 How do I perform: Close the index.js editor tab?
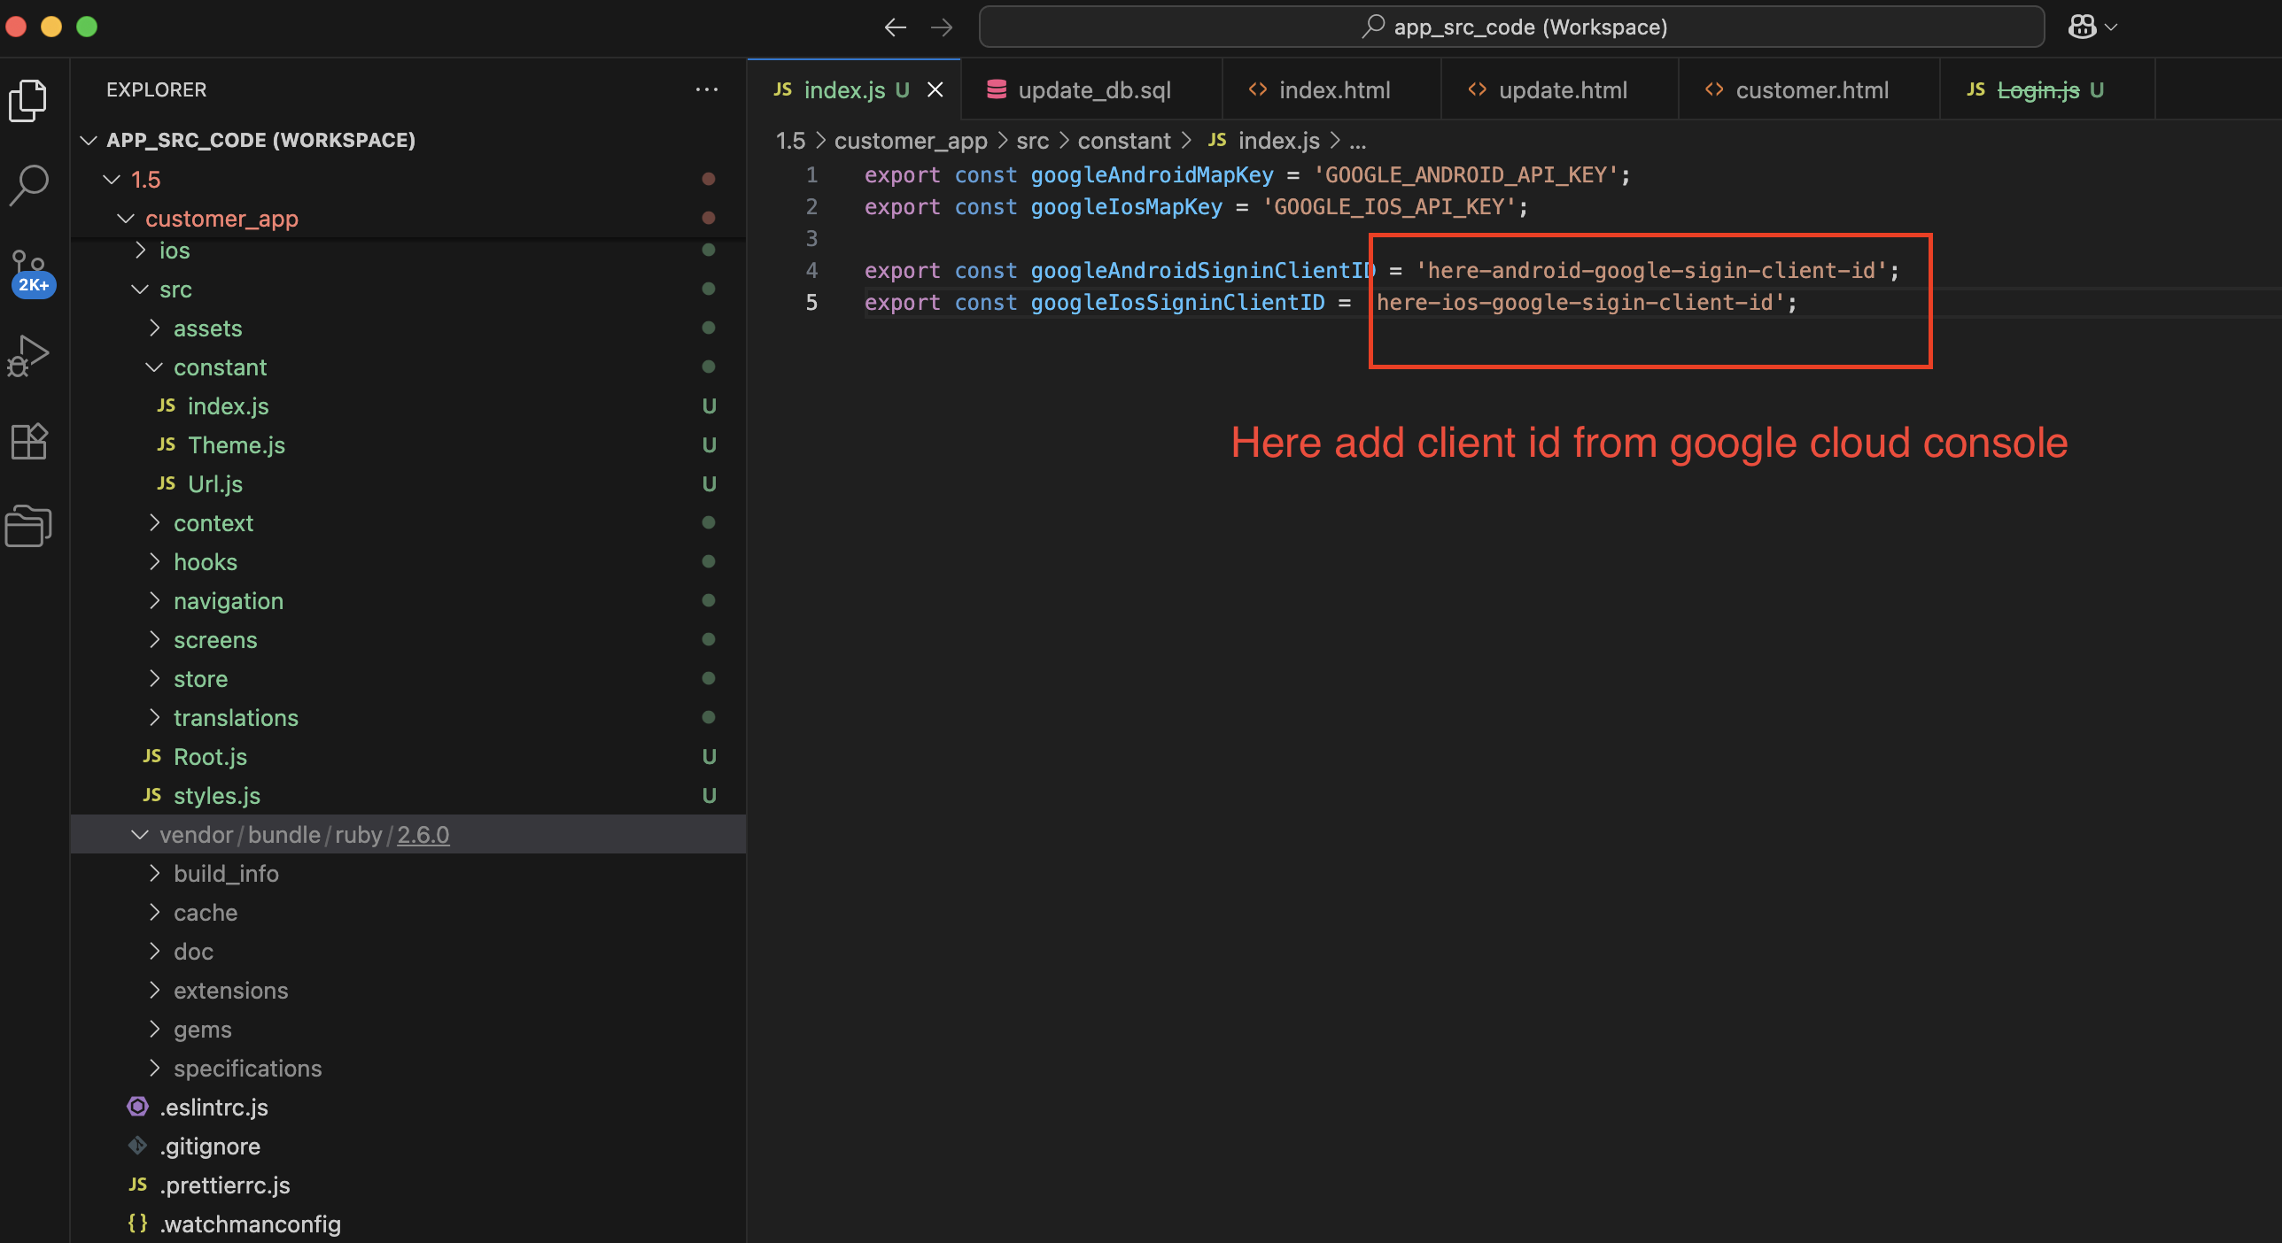tap(935, 89)
